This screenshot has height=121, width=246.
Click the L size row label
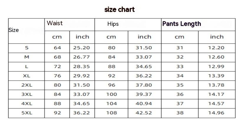(x=27, y=67)
